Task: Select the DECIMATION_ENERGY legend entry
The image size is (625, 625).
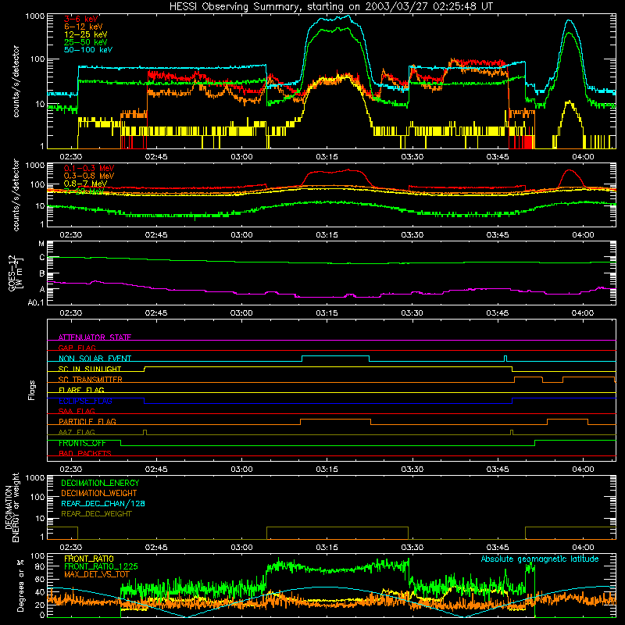Action: (100, 483)
